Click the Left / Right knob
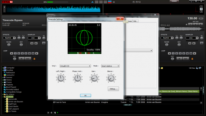206x116 pixels. [61, 78]
